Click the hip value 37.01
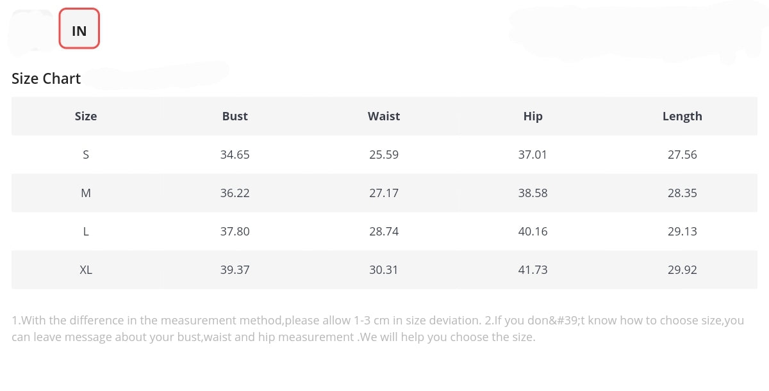The height and width of the screenshot is (391, 769). [x=533, y=155]
